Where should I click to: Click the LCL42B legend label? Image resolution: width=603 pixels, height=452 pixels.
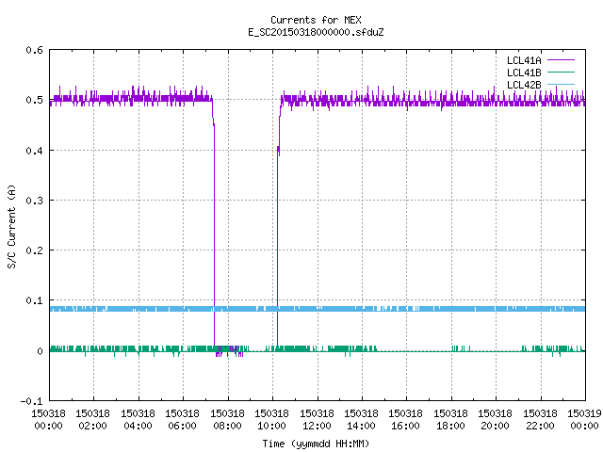[524, 85]
